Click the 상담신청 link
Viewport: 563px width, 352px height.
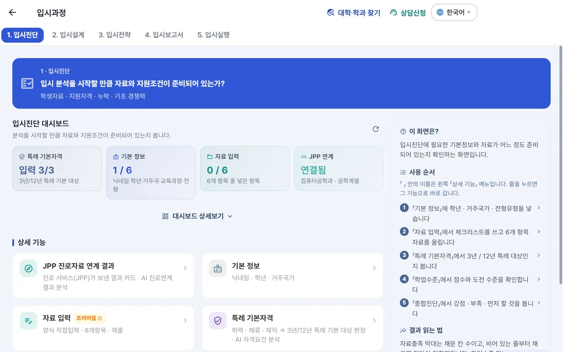(x=408, y=13)
